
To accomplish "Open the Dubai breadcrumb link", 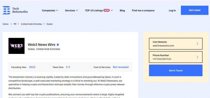I will tap(50, 24).
